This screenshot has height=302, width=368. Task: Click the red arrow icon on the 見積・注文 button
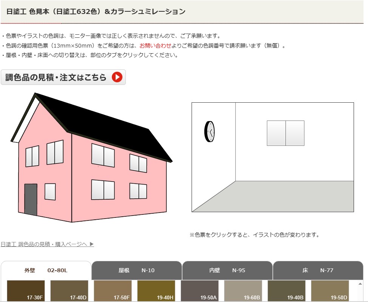pyautogui.click(x=117, y=77)
